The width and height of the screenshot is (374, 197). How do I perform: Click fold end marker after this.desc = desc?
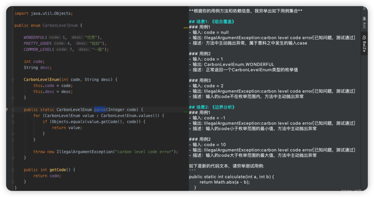point(13,98)
